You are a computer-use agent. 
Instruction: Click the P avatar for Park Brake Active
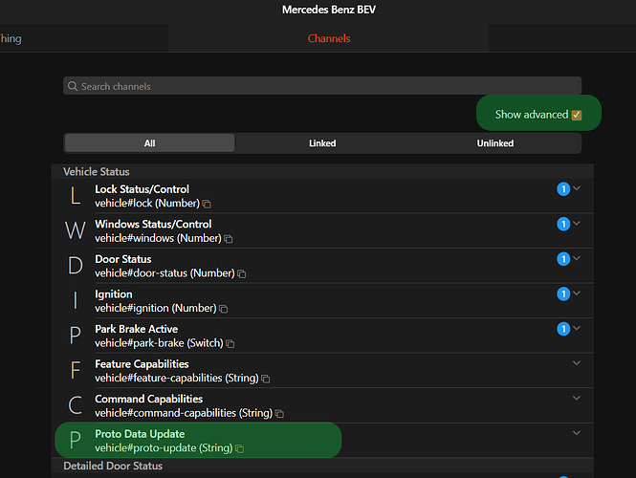point(76,336)
